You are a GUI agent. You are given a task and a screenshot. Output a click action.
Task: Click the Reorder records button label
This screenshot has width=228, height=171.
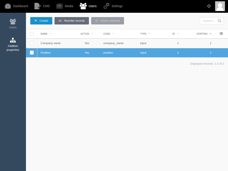[x=75, y=21]
